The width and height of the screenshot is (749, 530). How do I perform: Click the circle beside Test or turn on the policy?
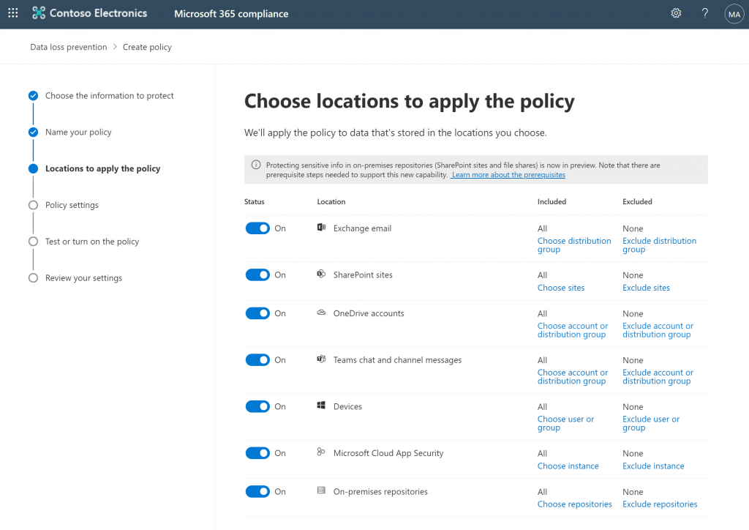[33, 242]
